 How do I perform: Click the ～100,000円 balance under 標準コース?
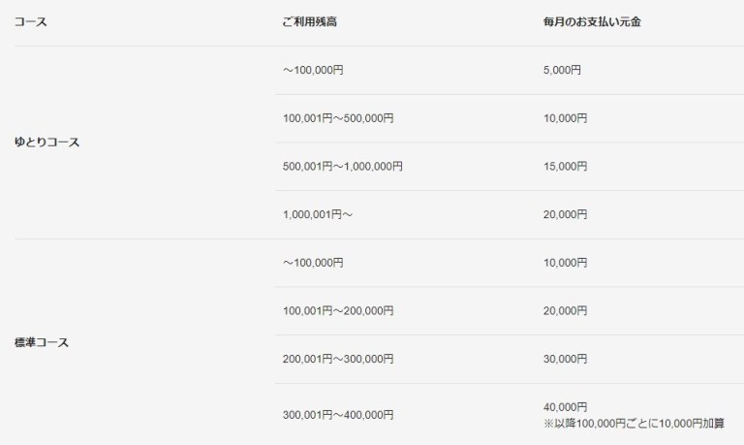click(x=313, y=263)
